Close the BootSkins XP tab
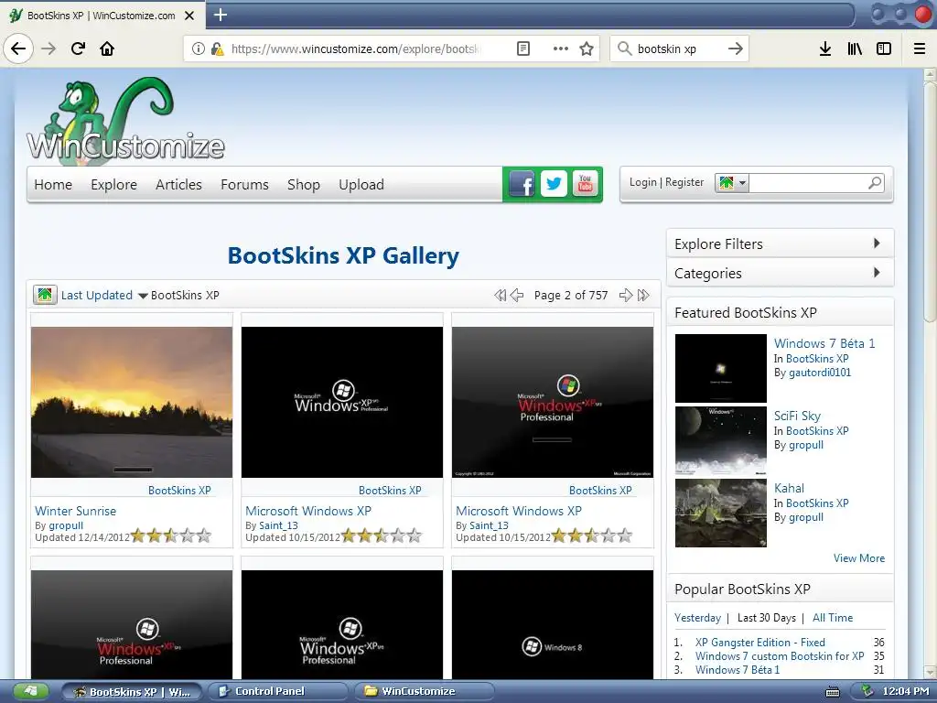The height and width of the screenshot is (703, 937). [189, 16]
